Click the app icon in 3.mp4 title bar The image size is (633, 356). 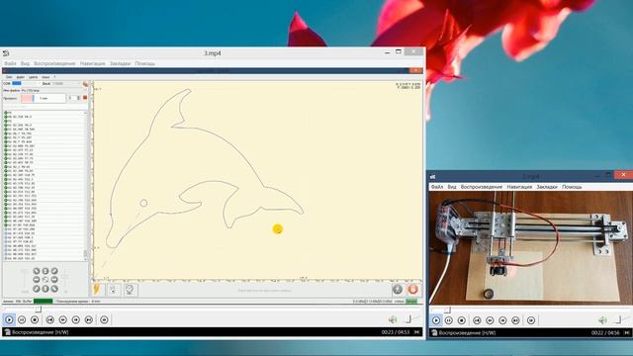pyautogui.click(x=6, y=52)
